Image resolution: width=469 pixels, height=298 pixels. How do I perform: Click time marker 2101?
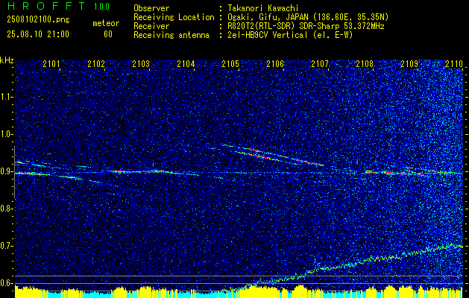click(51, 63)
